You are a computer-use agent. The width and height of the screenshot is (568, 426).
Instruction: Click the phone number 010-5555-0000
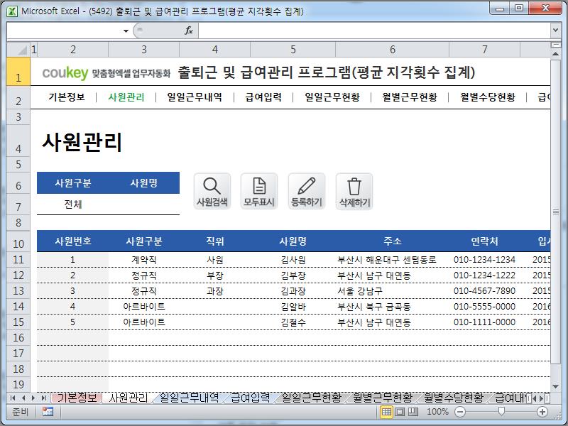click(484, 307)
